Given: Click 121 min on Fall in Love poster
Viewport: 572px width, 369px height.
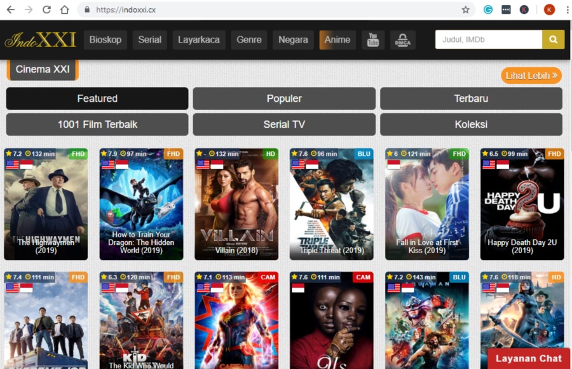Looking at the screenshot, I should (416, 154).
